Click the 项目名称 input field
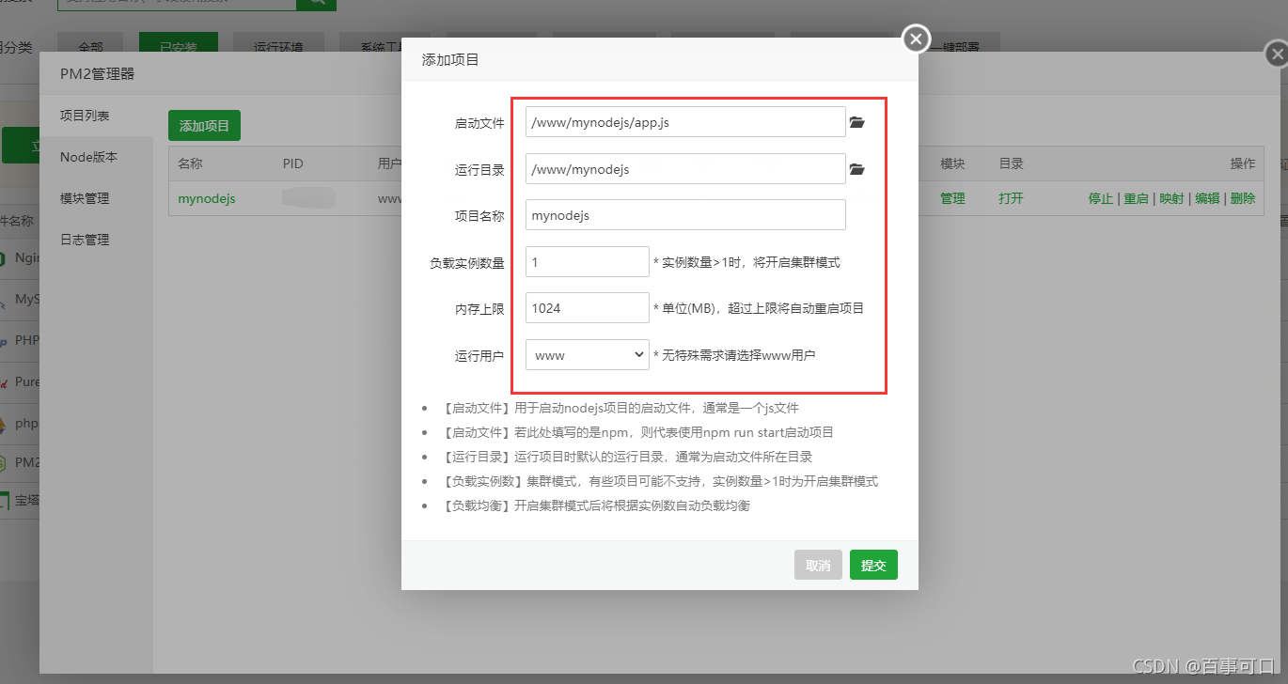The height and width of the screenshot is (684, 1288). [685, 215]
